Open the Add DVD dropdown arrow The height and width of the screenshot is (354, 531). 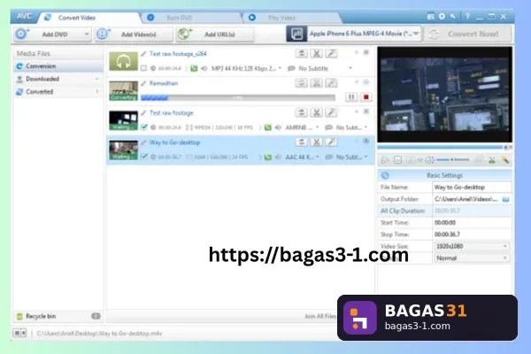tap(87, 35)
